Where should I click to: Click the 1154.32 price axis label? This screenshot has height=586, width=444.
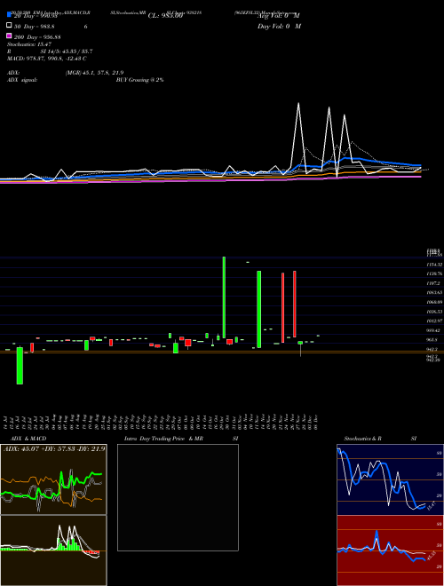(x=434, y=265)
